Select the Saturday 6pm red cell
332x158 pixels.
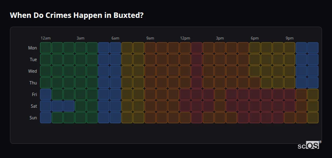[x=255, y=106]
